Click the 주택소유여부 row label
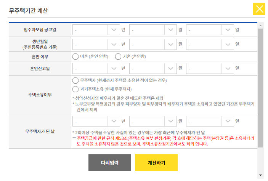Viewport: 268px width, 181px height. pos(40,95)
